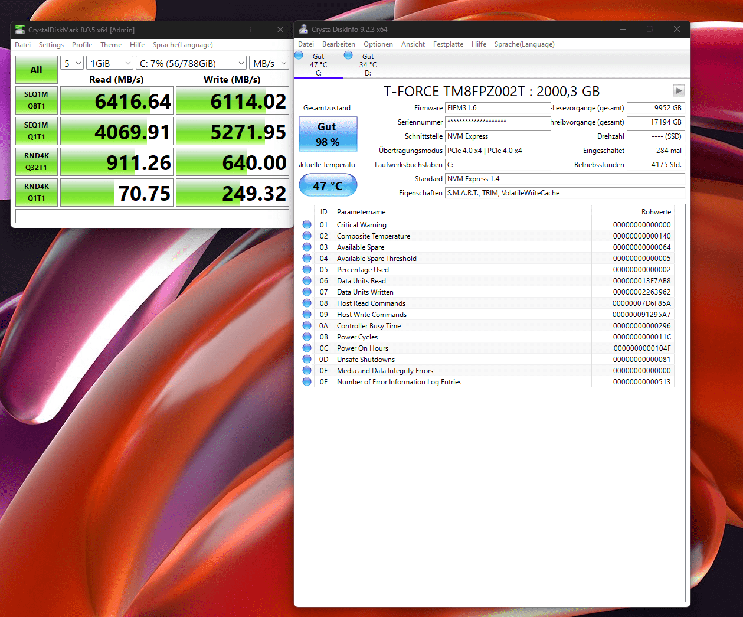Select the Host Read Commands row
743x617 pixels.
487,303
